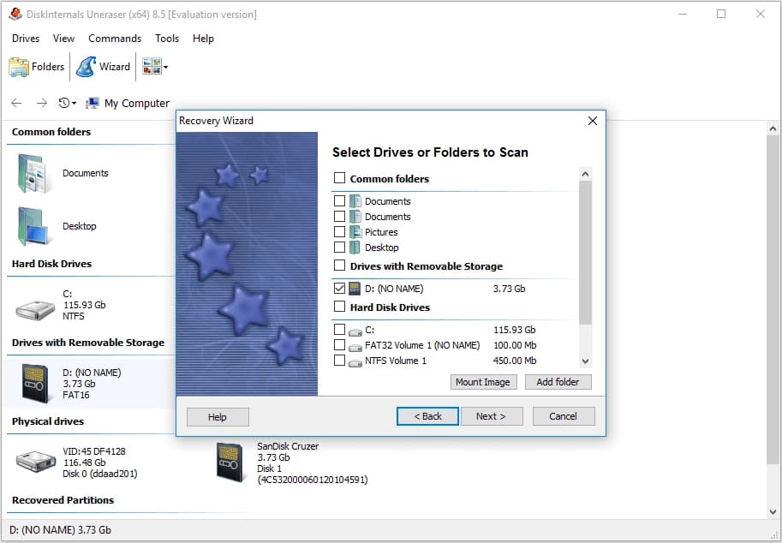
Task: Click the view layout icon on toolbar
Action: pos(151,66)
